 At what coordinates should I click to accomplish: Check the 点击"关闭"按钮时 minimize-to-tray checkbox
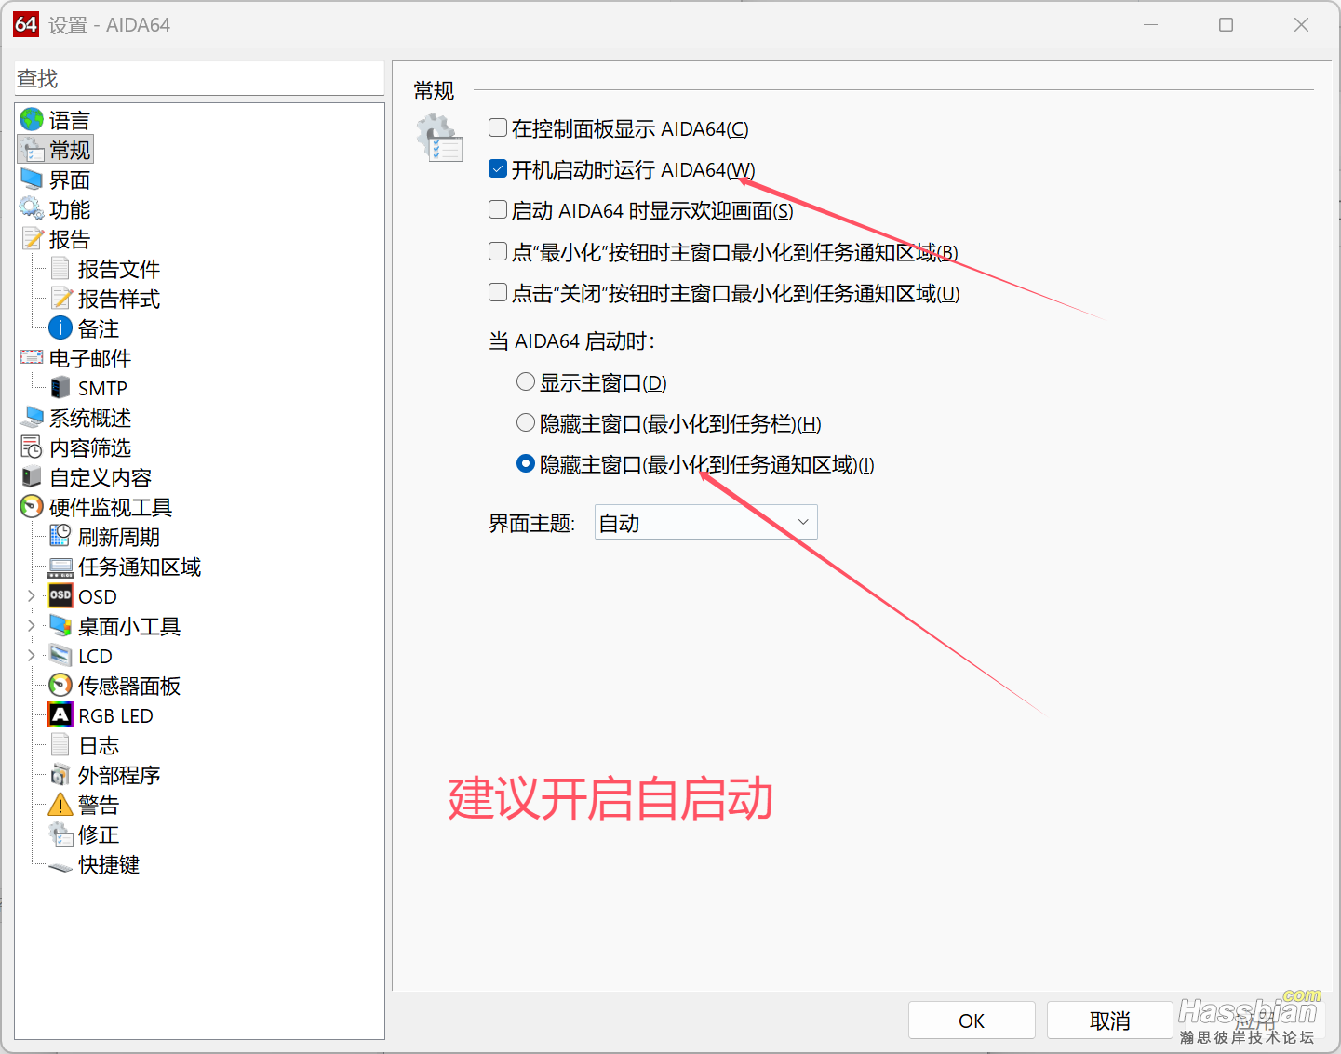point(498,292)
